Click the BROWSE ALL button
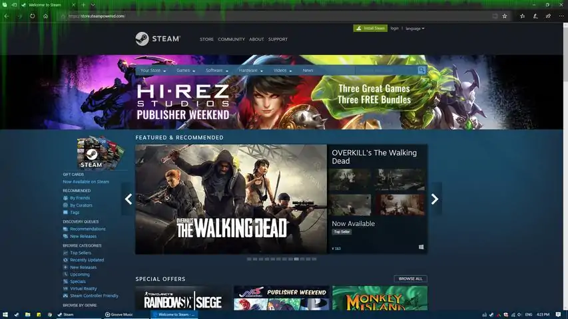Viewport: 568px width, 319px height. 410,278
